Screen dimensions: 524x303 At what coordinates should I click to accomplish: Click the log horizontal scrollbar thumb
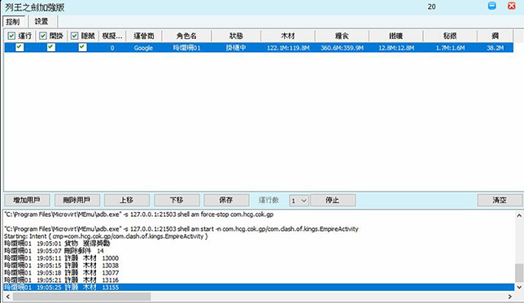point(82,297)
